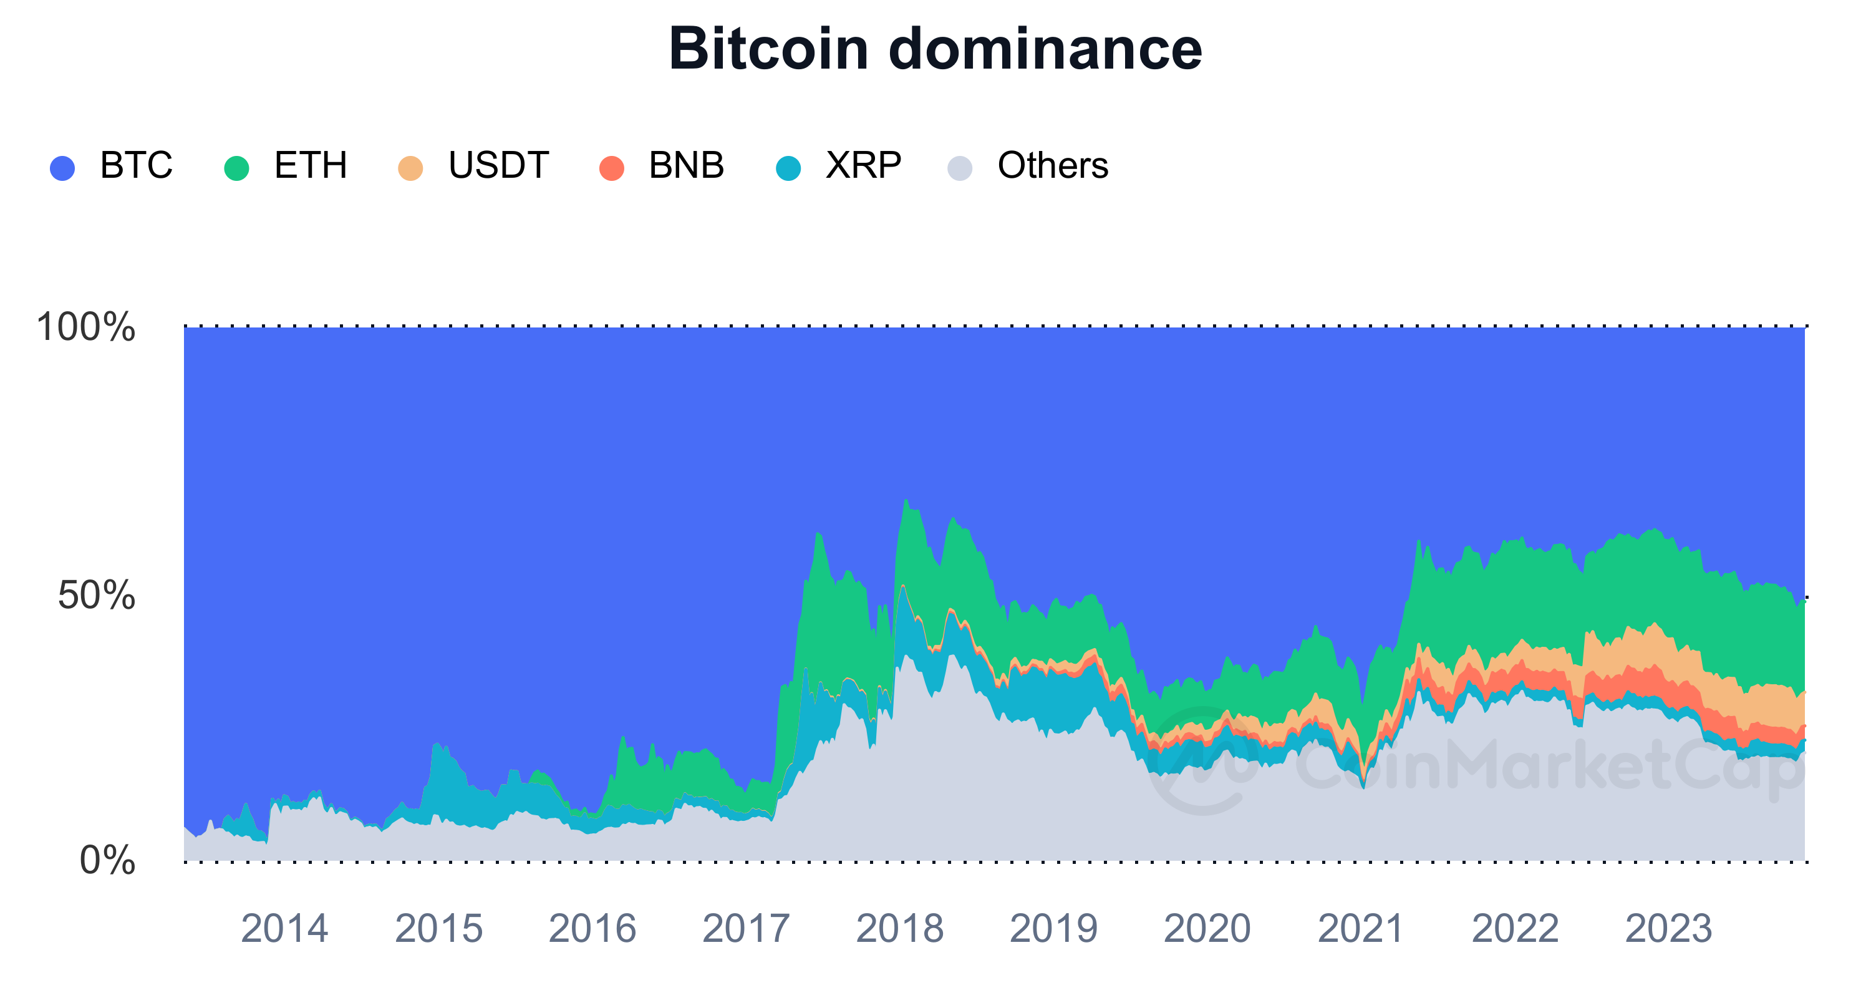Toggle the Others series label

[x=1053, y=166]
